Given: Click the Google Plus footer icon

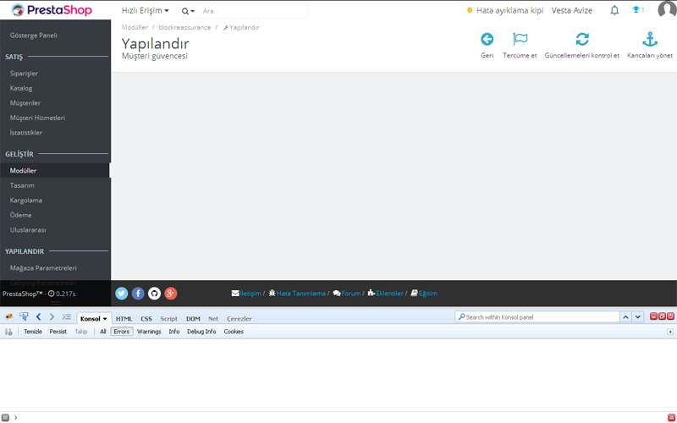Looking at the screenshot, I should [171, 294].
